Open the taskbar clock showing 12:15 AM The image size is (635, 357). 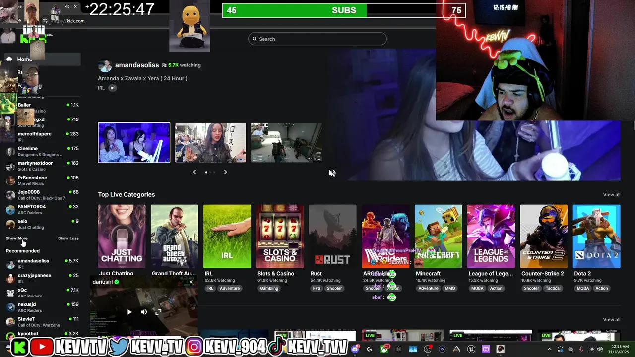pyautogui.click(x=619, y=349)
